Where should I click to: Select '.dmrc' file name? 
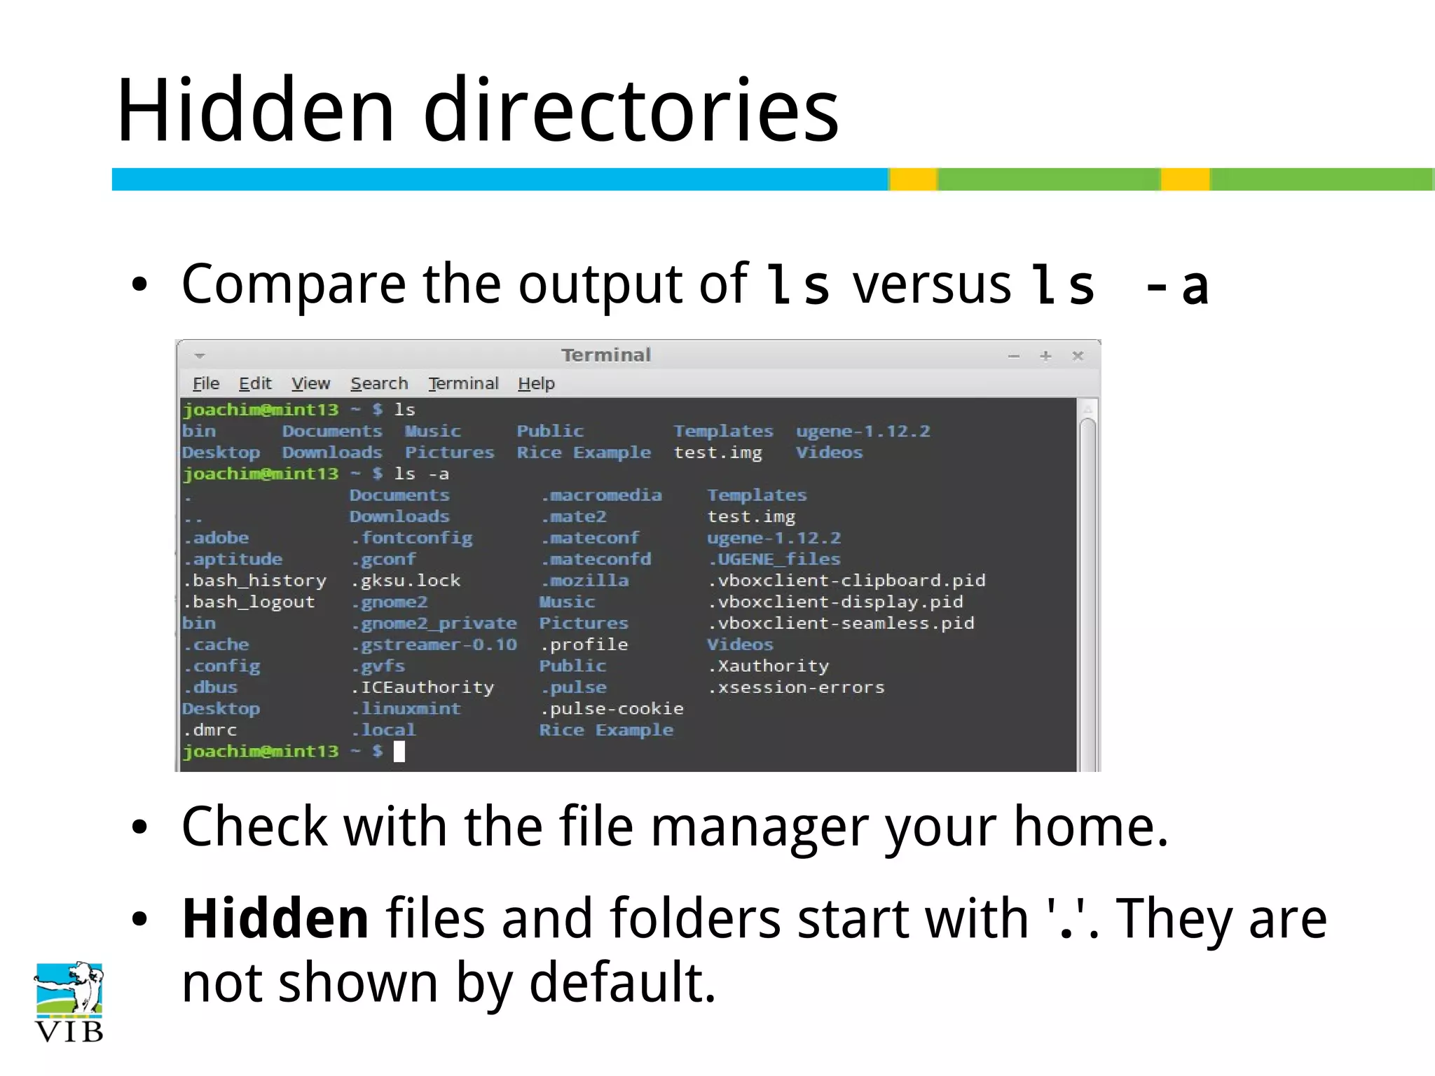coord(210,730)
